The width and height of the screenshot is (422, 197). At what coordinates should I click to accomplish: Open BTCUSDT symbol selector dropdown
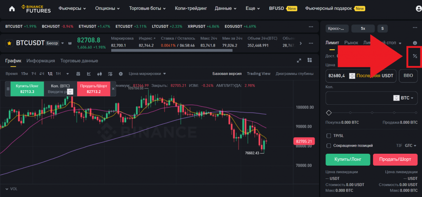coord(63,43)
